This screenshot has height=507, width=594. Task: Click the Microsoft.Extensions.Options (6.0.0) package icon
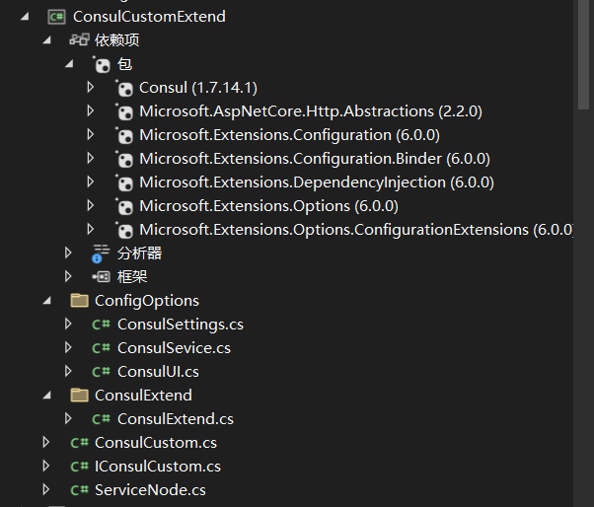[124, 206]
